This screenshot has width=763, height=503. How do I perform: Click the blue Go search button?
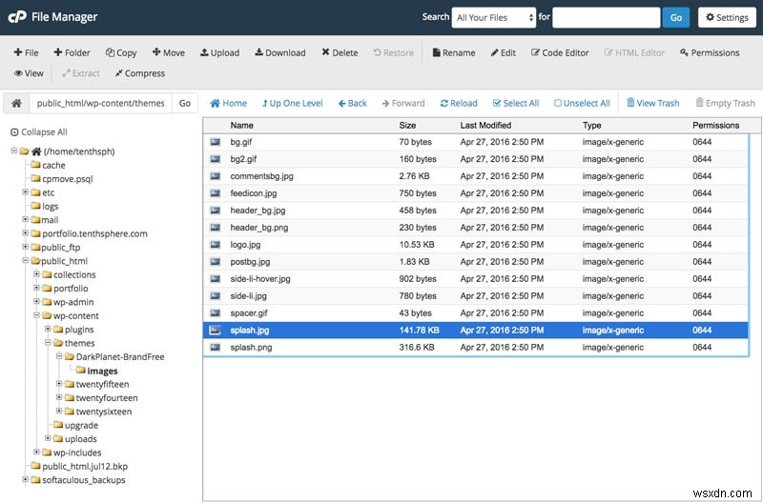(x=676, y=17)
